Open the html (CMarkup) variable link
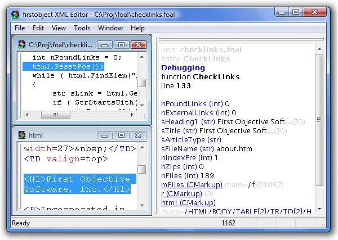338x240 pixels. tap(188, 202)
